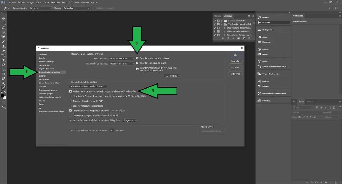Open the Color panel icon
342x184 pixels.
tap(259, 37)
